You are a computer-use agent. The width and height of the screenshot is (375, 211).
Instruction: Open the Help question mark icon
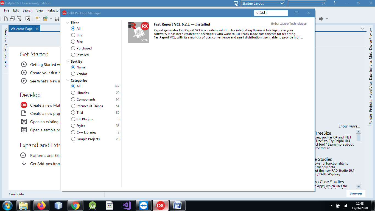334,3
